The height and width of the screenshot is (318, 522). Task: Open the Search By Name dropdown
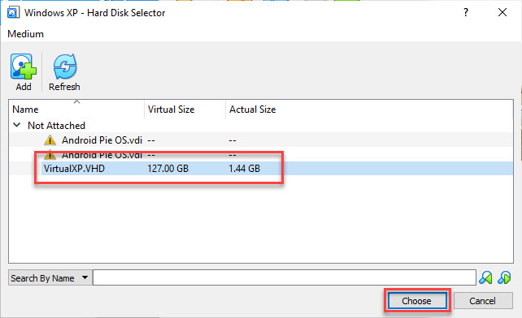click(50, 277)
